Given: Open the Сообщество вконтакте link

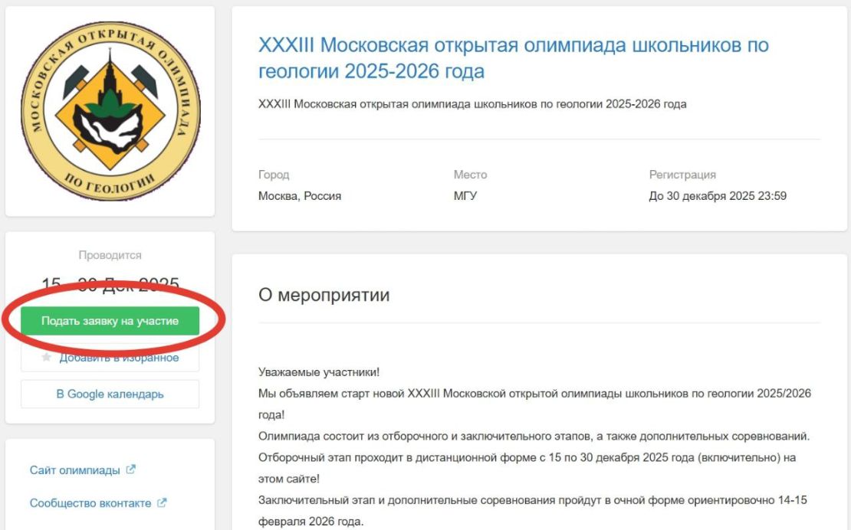Looking at the screenshot, I should [90, 503].
